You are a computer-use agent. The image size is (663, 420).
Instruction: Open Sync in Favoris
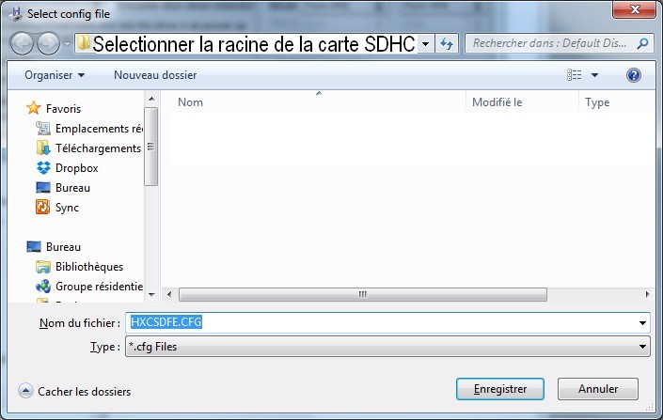coord(67,208)
